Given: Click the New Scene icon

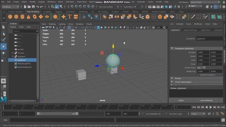Looking at the screenshot, I should pos(25,7).
